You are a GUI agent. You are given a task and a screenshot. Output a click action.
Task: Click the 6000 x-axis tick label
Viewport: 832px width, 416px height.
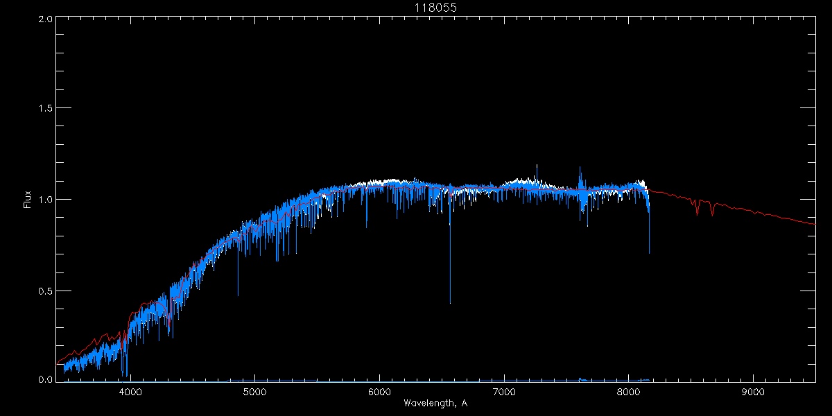(x=379, y=391)
